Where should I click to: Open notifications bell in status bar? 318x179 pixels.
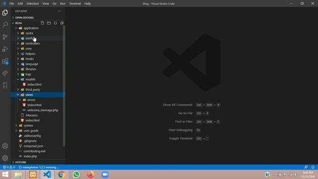point(313,167)
